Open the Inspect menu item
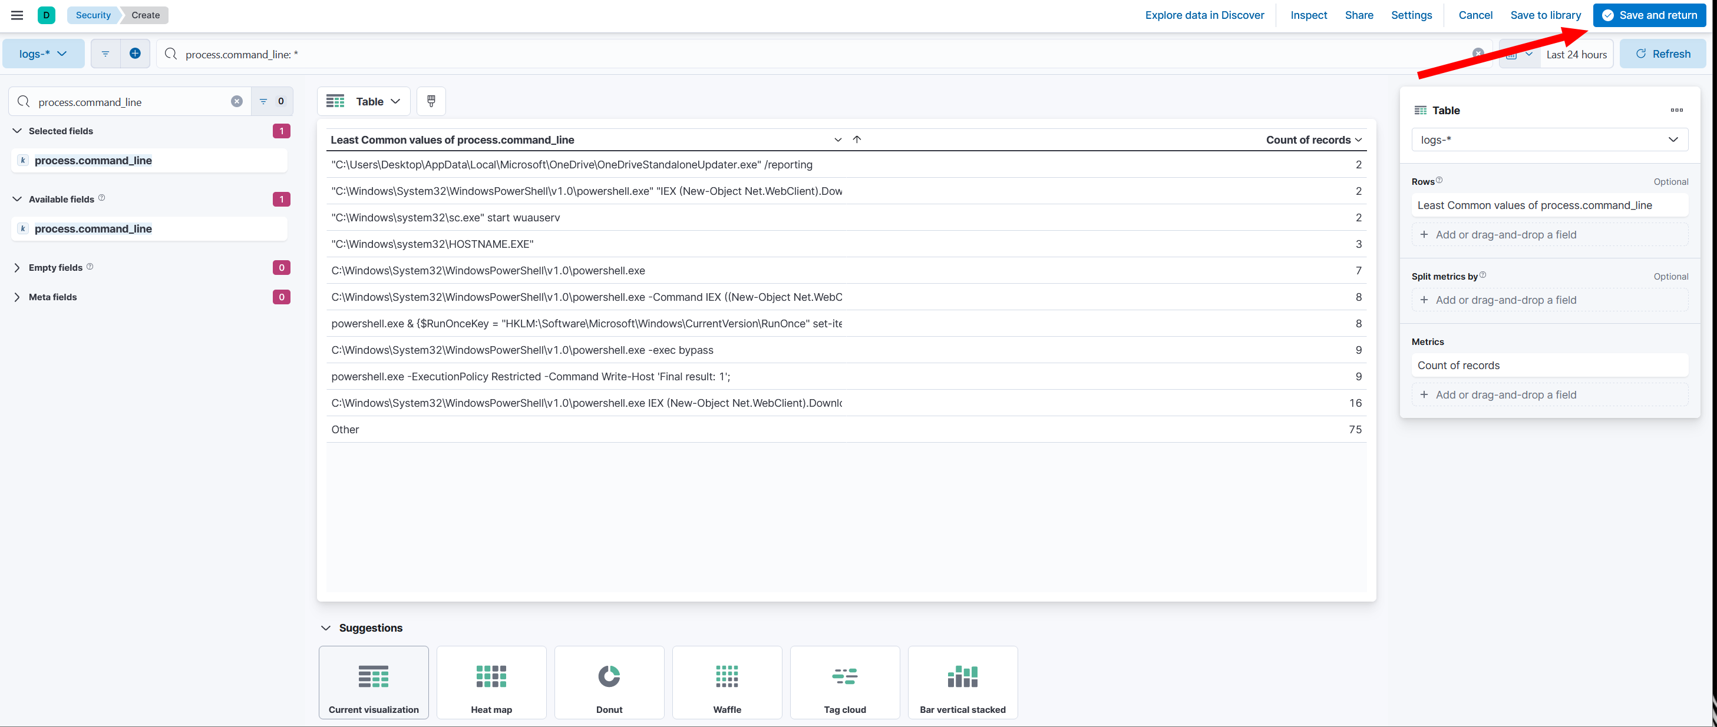1717x727 pixels. [x=1307, y=15]
